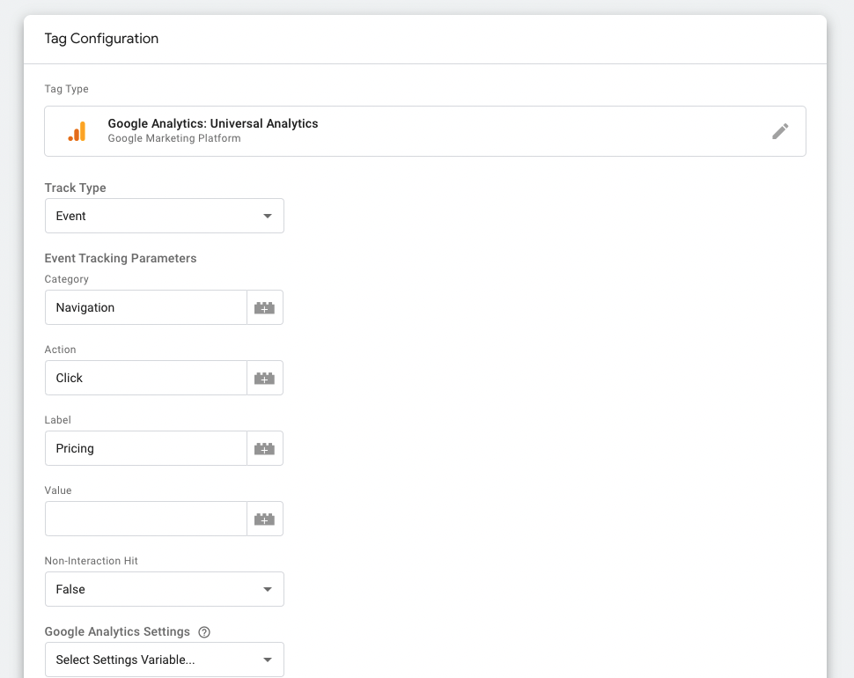Insert variable icon next to Label field
This screenshot has height=678, width=854.
click(x=265, y=448)
